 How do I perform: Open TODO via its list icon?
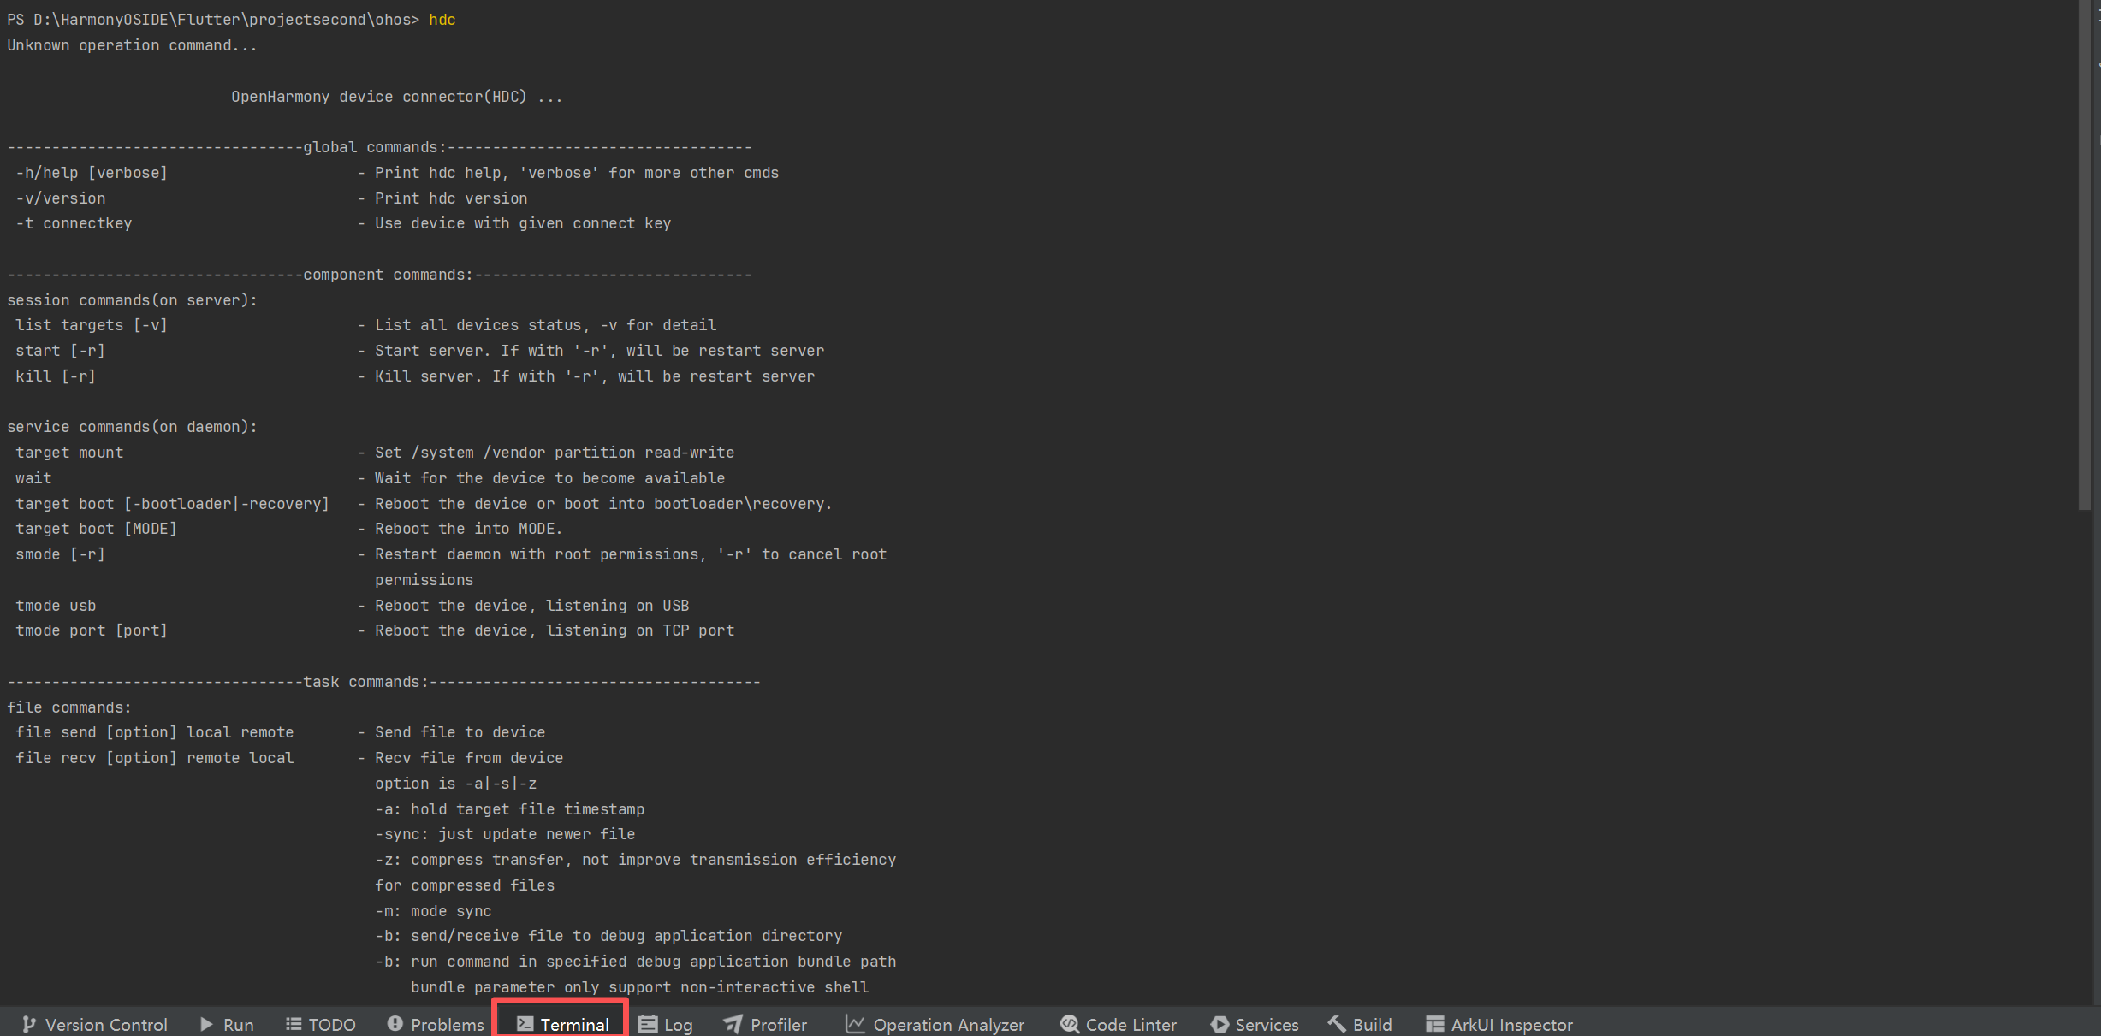tap(294, 1024)
